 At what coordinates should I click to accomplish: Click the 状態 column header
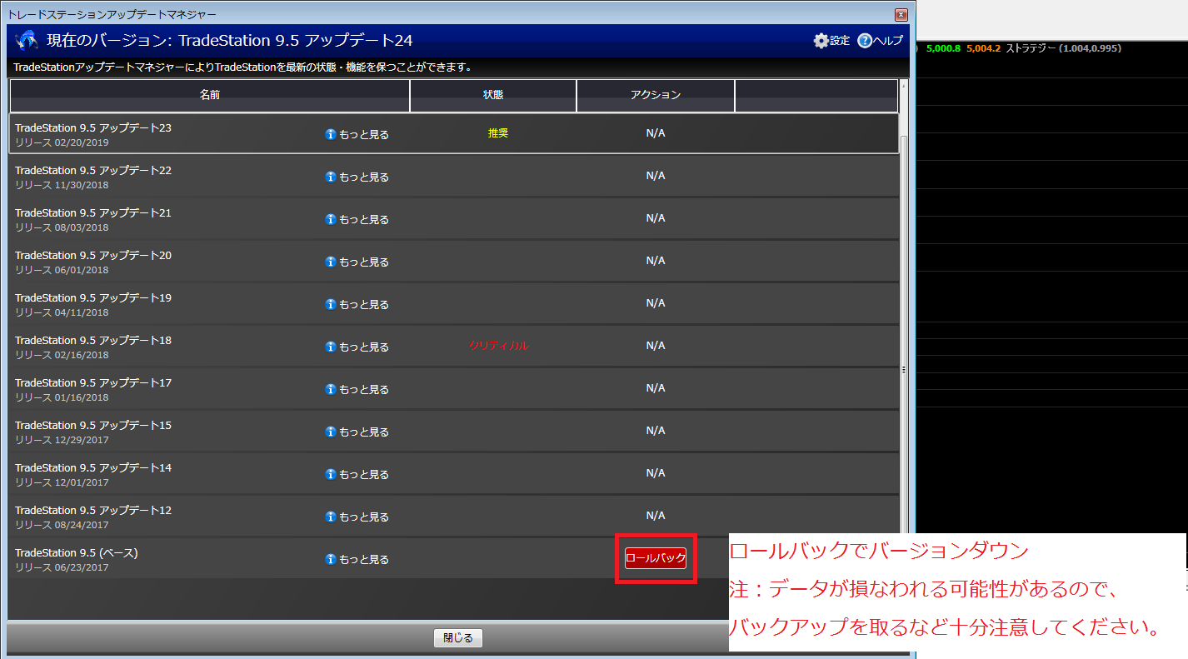493,95
